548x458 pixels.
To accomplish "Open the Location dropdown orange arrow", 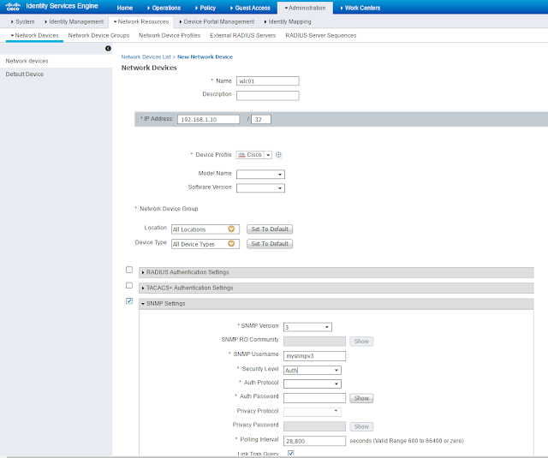I will tap(231, 229).
